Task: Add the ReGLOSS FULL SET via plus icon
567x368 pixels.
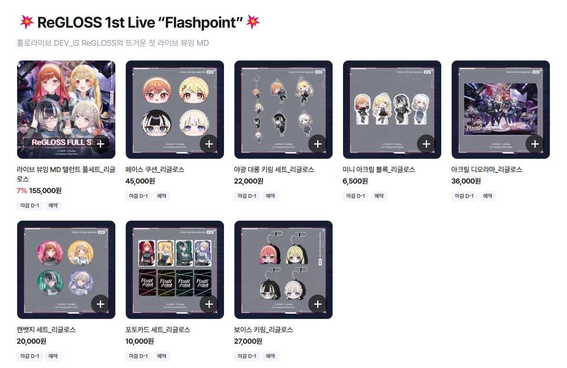Action: (x=101, y=144)
